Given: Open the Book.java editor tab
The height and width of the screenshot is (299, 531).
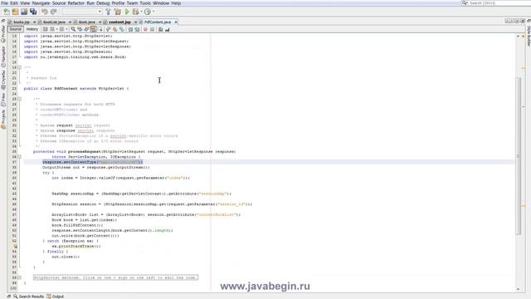Looking at the screenshot, I should [x=86, y=22].
